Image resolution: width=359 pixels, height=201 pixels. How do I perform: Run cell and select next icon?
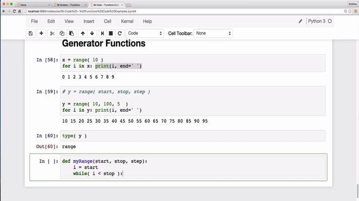coord(102,33)
